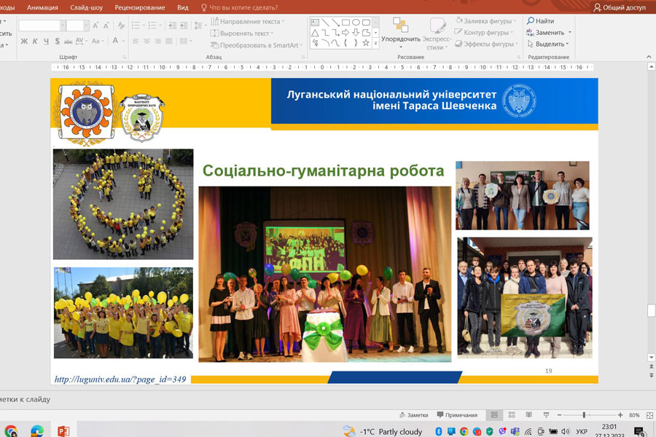
Task: Select the rectangle shape in shapes gallery
Action: point(345,23)
